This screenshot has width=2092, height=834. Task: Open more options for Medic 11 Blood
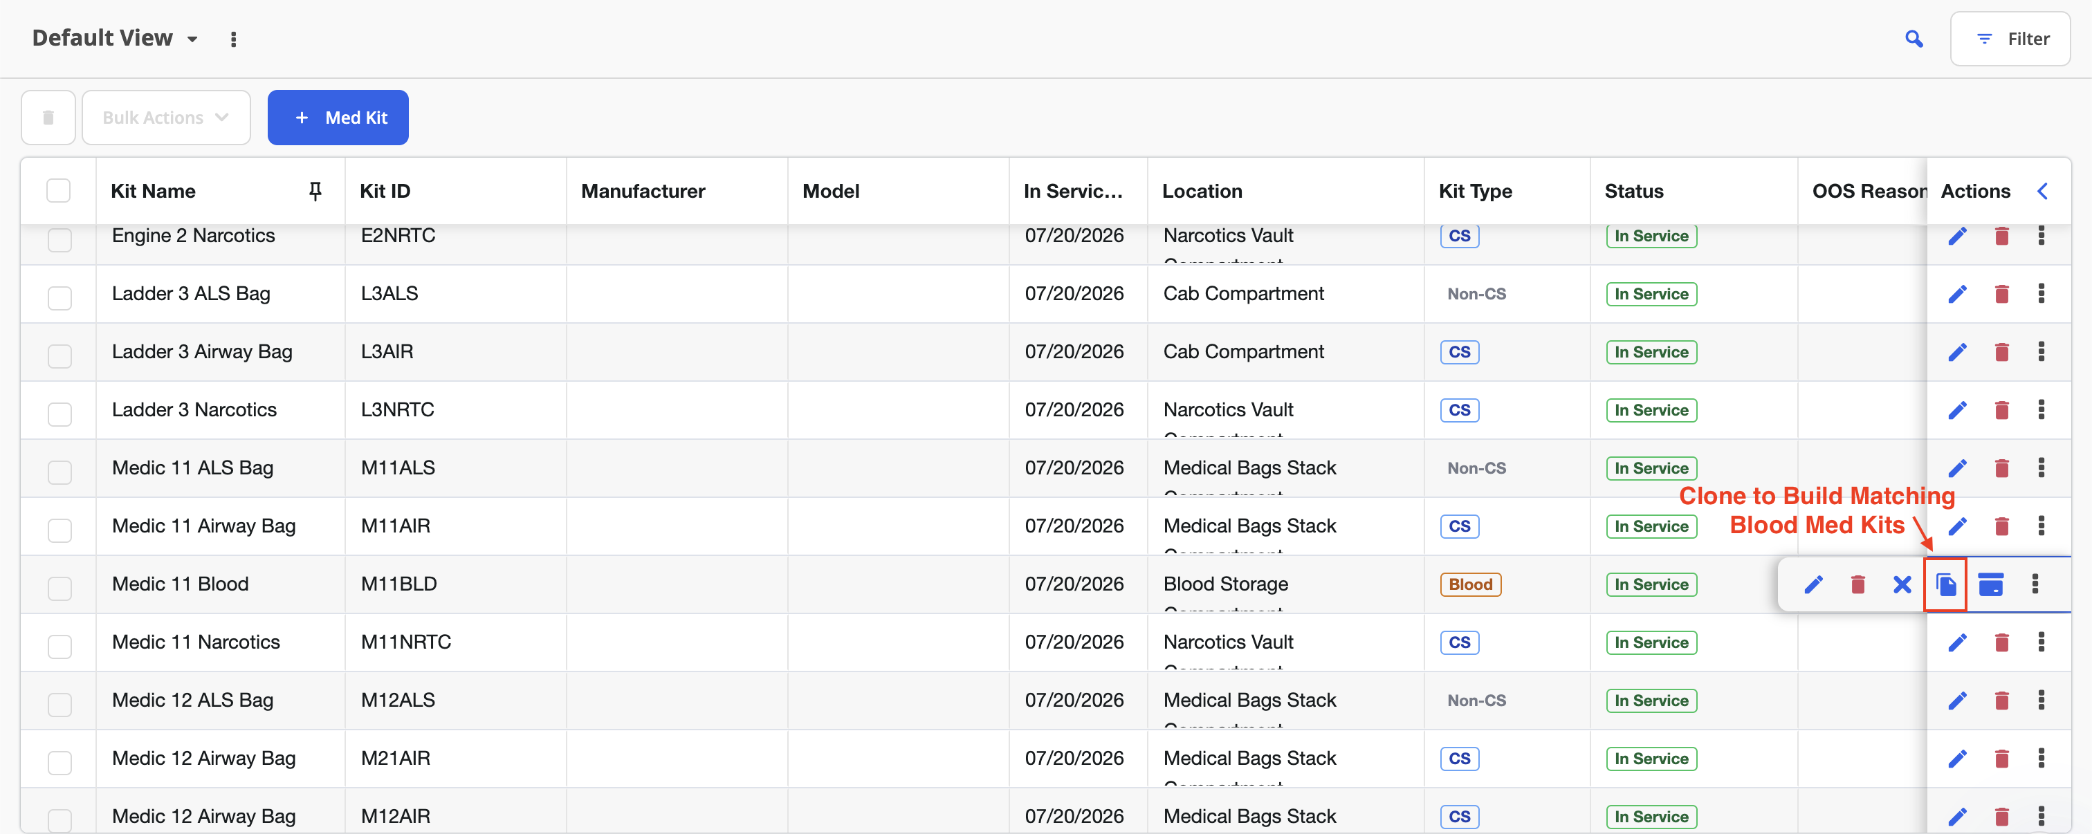point(2035,584)
